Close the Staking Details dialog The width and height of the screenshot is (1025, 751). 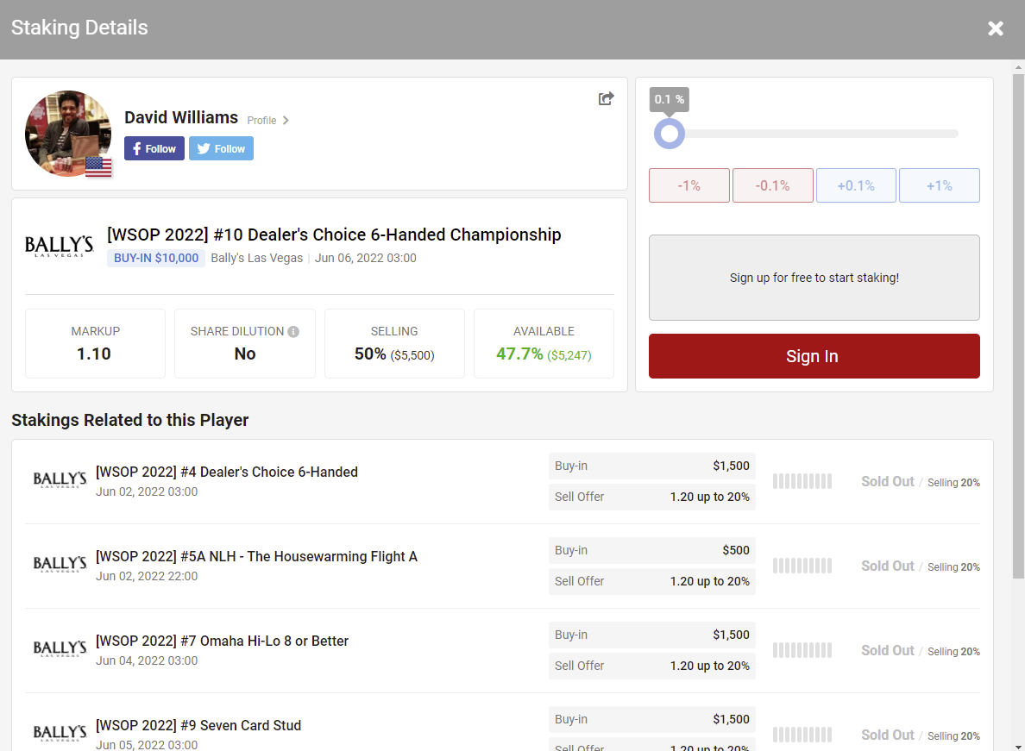995,28
